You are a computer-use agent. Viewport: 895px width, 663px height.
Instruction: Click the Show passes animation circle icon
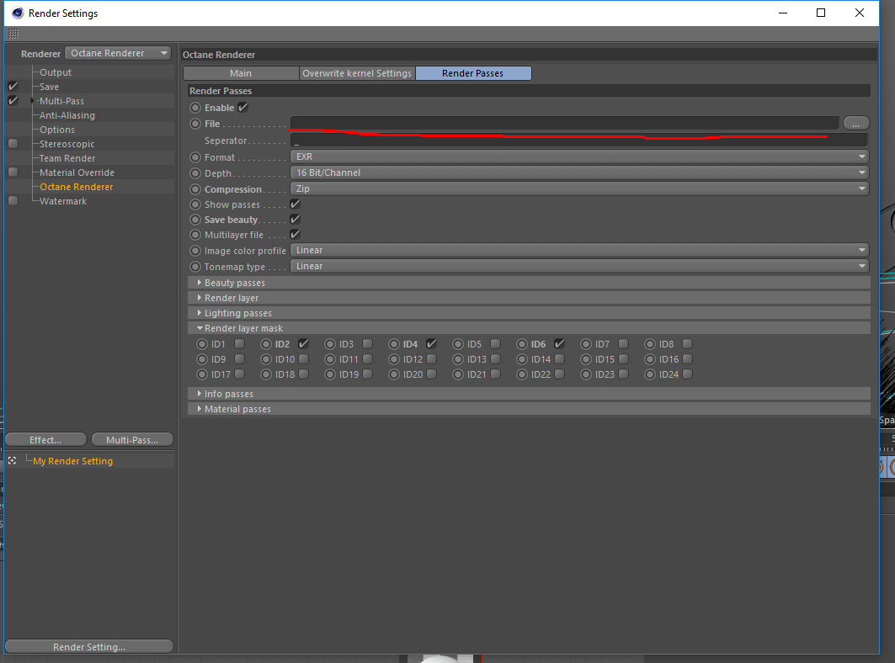(x=196, y=204)
